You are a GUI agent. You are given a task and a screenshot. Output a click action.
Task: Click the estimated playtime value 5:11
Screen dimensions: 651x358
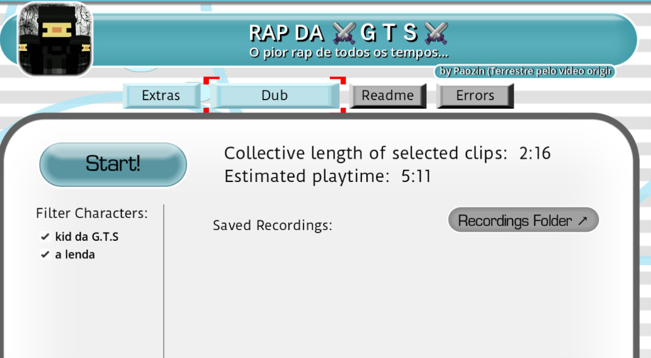click(x=416, y=177)
